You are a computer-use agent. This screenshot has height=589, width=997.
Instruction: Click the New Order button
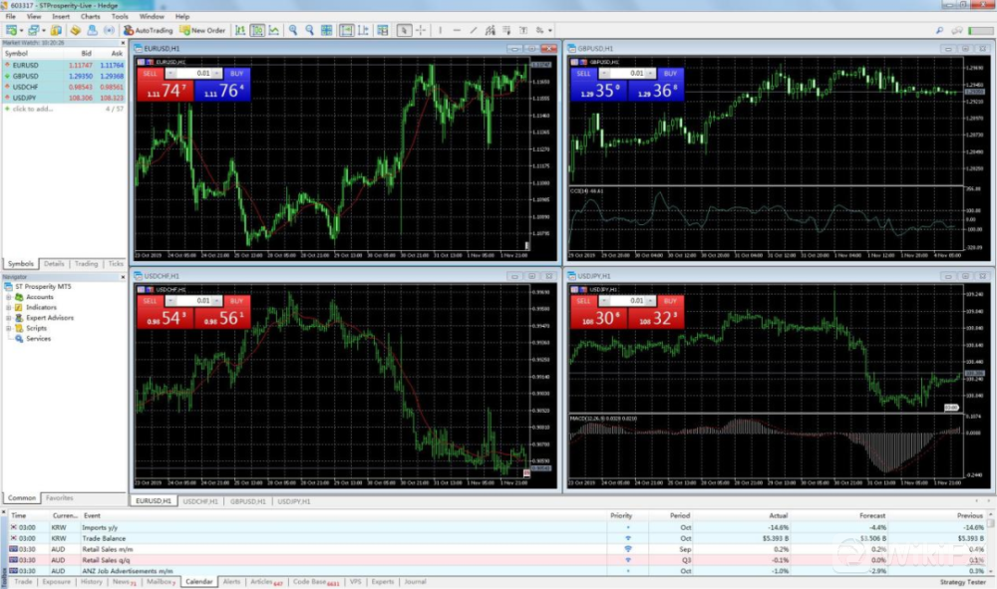202,30
